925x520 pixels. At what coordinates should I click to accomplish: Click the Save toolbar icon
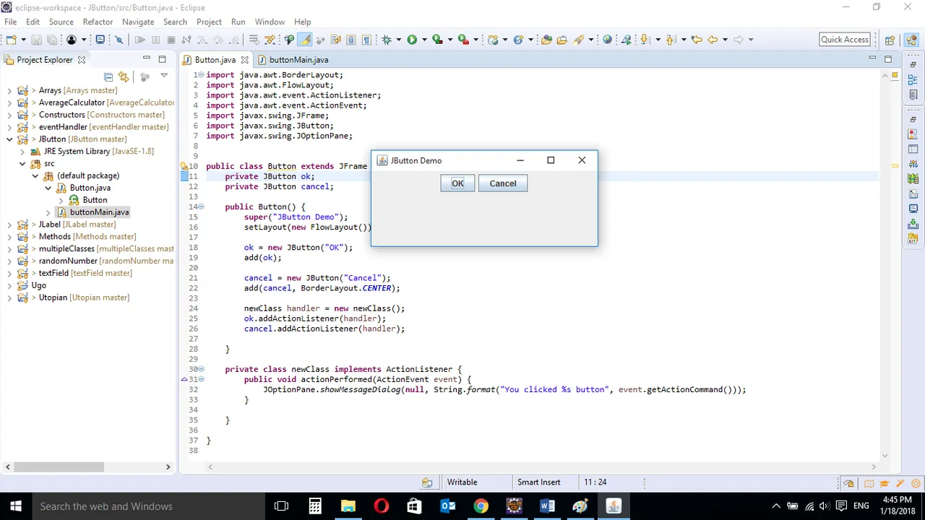coord(36,40)
